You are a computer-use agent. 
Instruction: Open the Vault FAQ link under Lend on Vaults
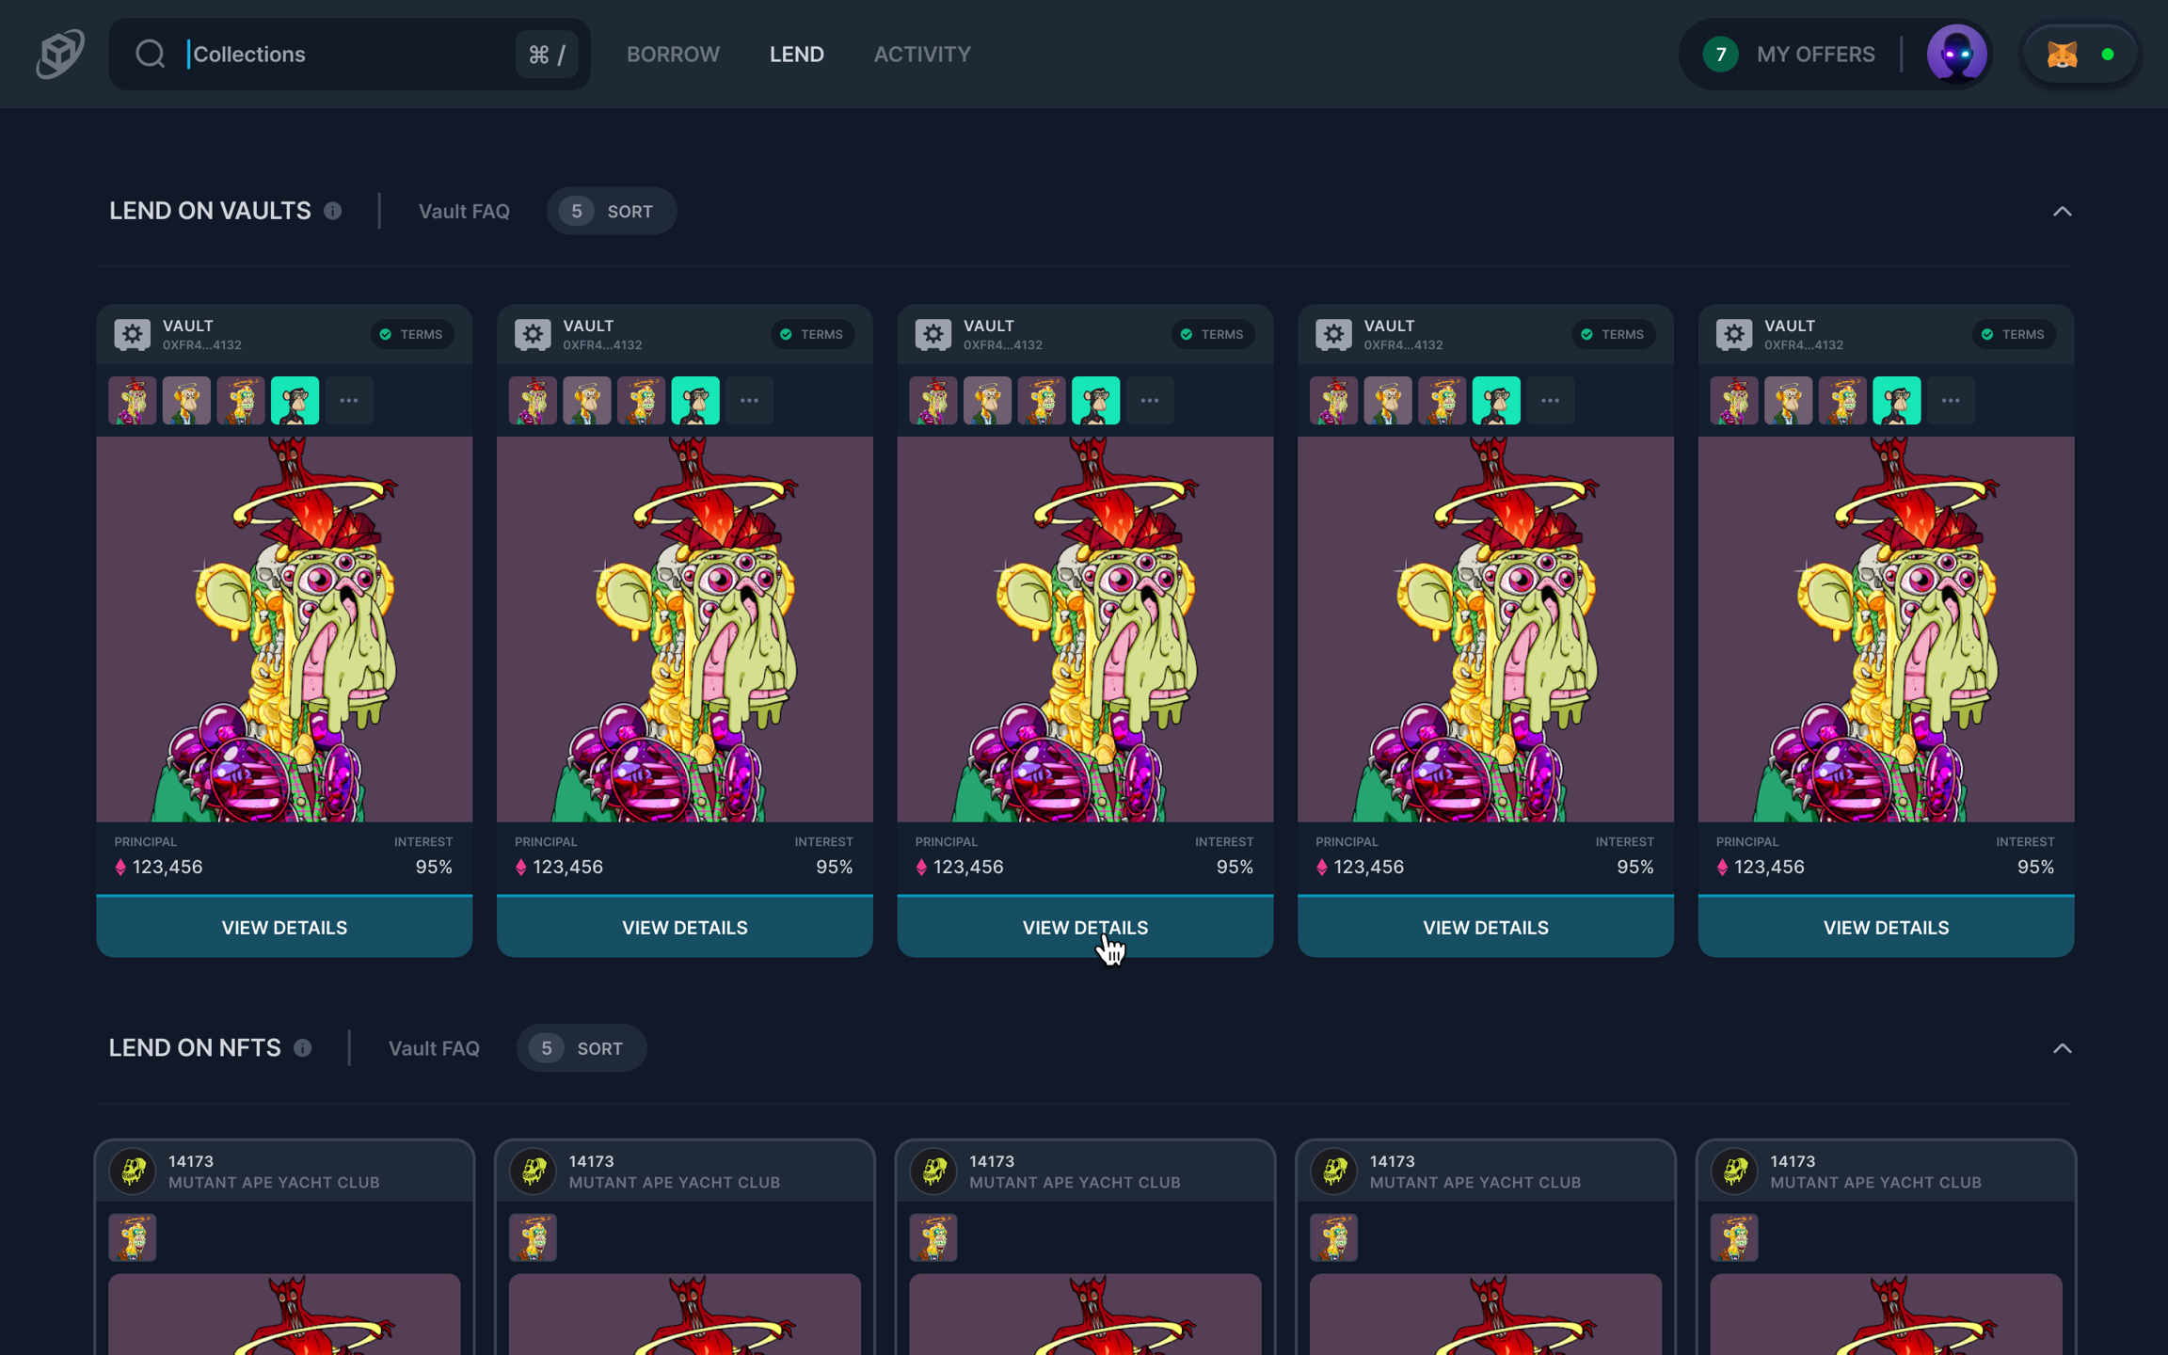[464, 211]
